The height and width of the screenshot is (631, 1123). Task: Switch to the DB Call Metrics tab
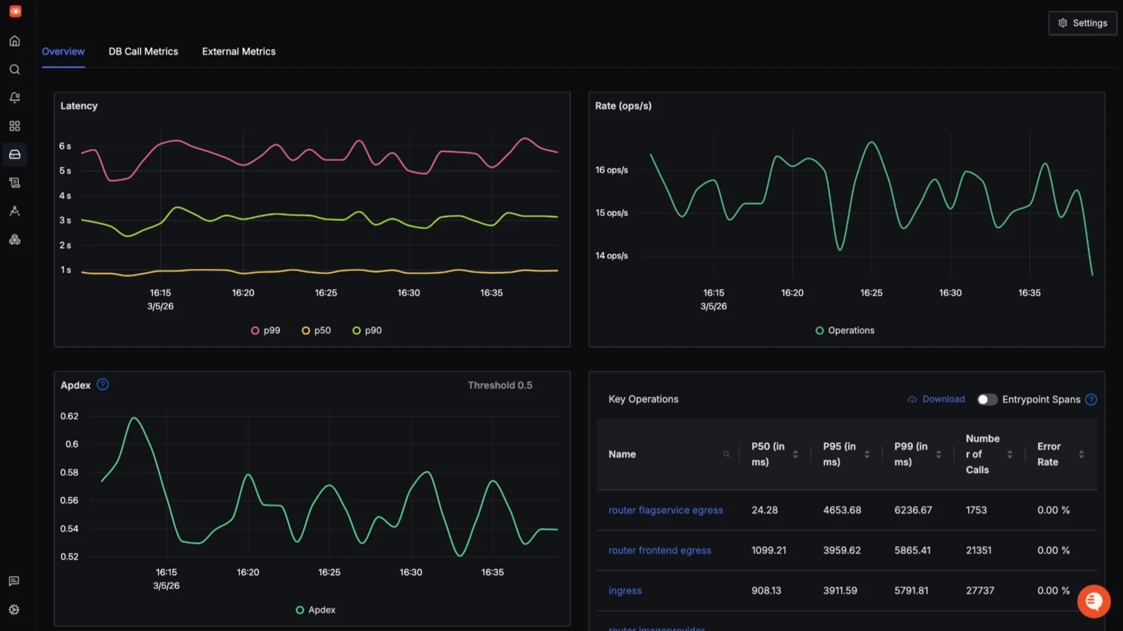pyautogui.click(x=143, y=51)
